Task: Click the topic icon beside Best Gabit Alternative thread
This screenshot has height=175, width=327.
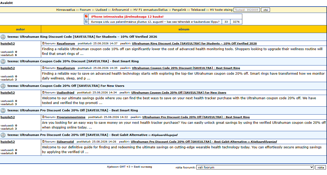Action: tap(3, 135)
